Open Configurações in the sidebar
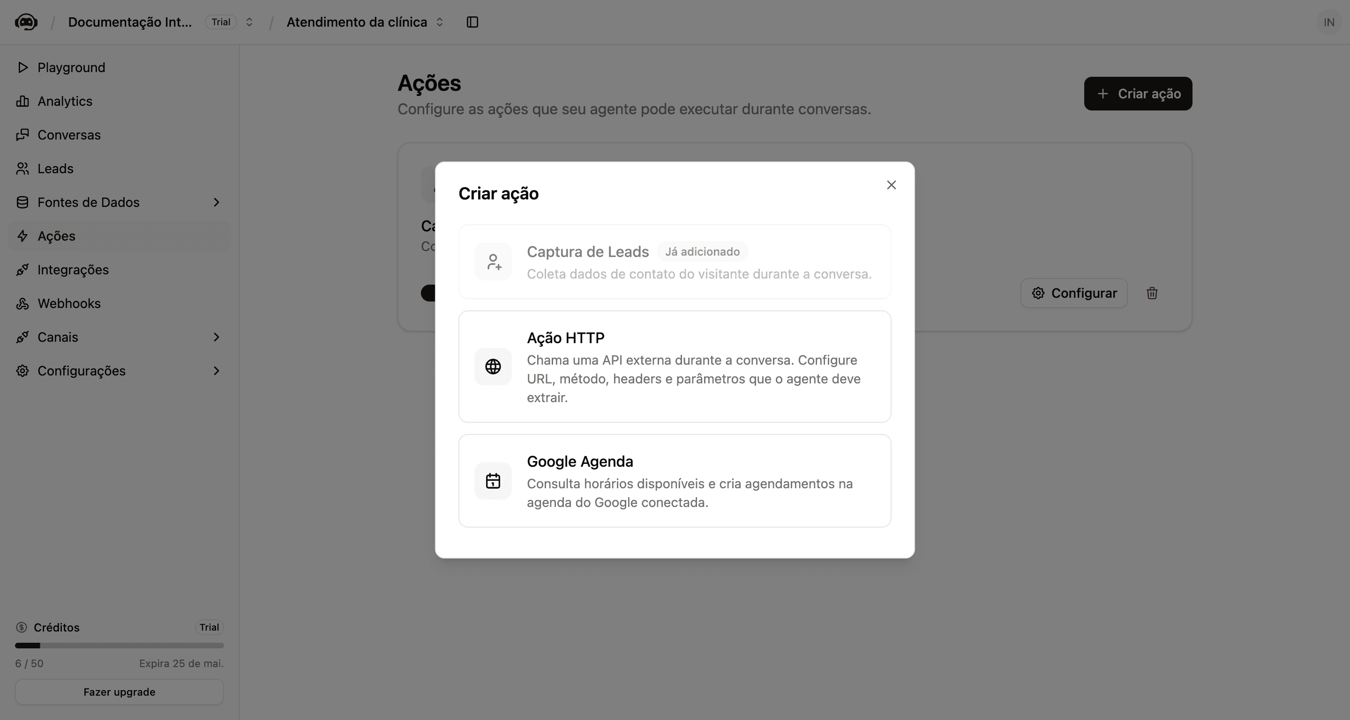Viewport: 1350px width, 720px height. tap(120, 371)
